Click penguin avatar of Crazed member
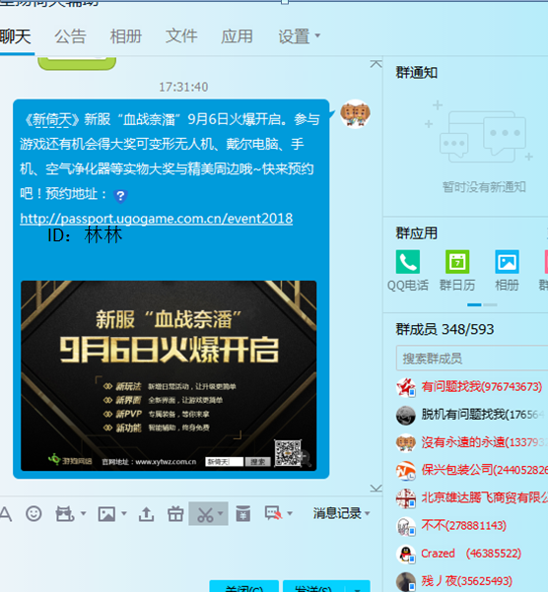 pos(406,554)
